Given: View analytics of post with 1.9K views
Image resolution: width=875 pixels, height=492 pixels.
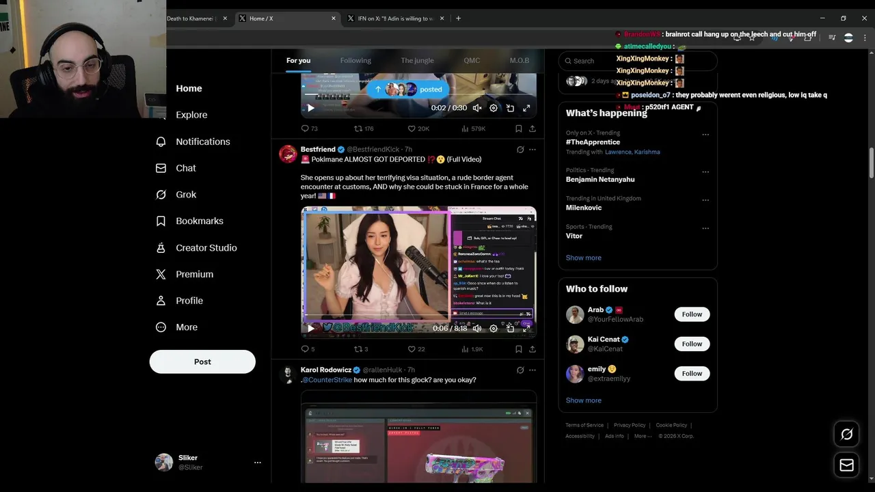Looking at the screenshot, I should 472,349.
